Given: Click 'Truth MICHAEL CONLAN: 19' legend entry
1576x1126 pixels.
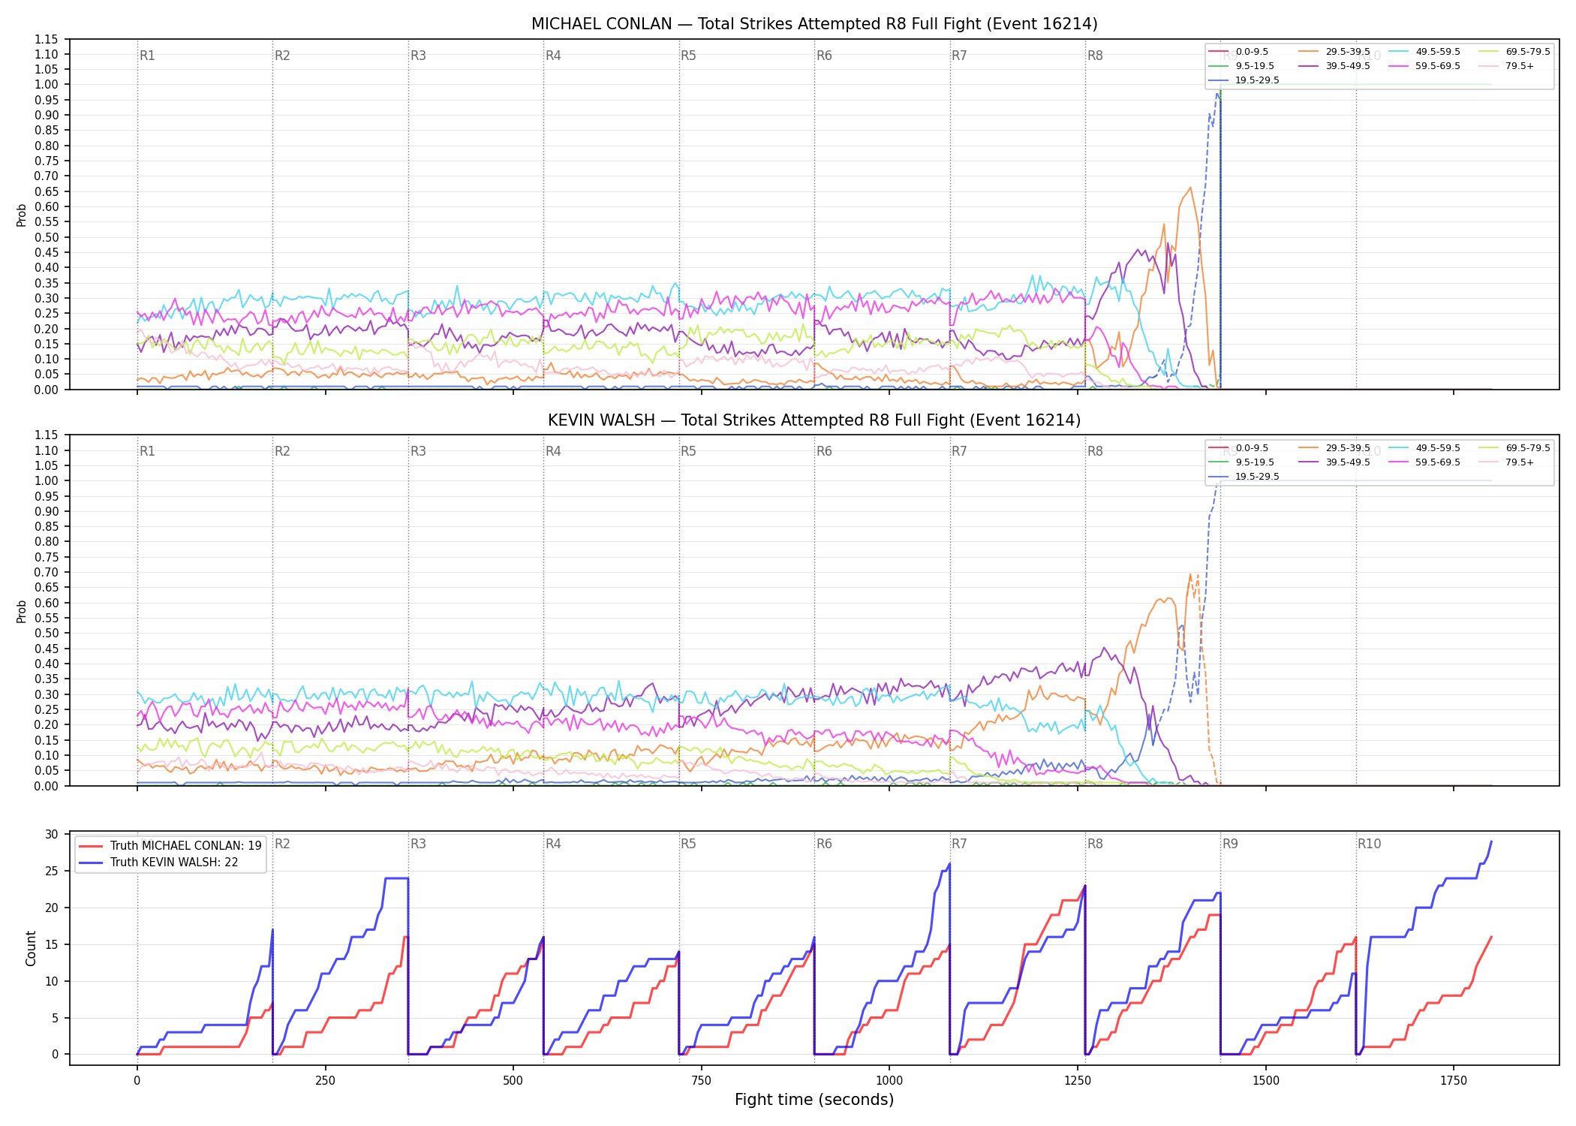Looking at the screenshot, I should (x=170, y=846).
